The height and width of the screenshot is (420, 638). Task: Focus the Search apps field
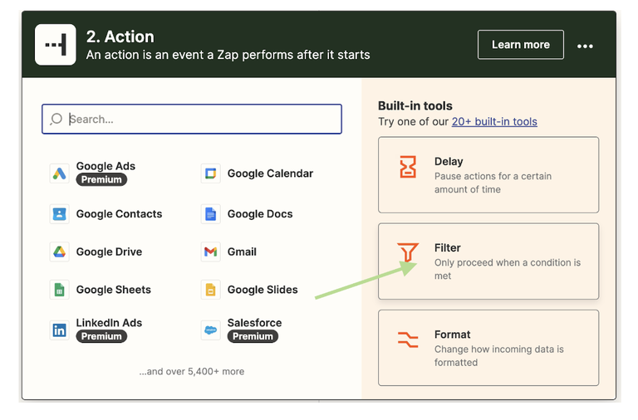192,120
